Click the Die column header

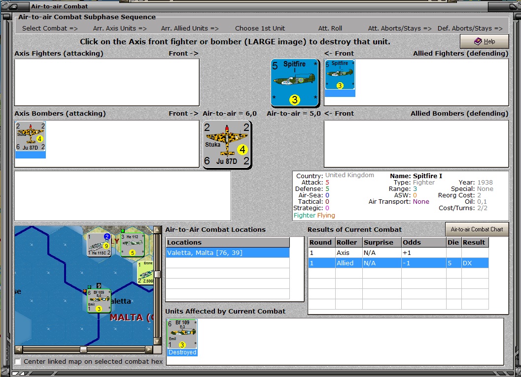pyautogui.click(x=454, y=242)
